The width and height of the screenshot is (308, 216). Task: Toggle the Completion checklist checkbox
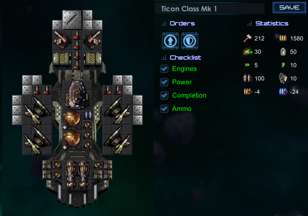coord(164,95)
